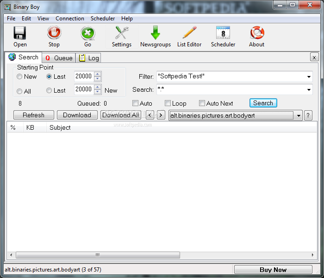
Task: Enable the Auto checkbox
Action: pyautogui.click(x=135, y=103)
